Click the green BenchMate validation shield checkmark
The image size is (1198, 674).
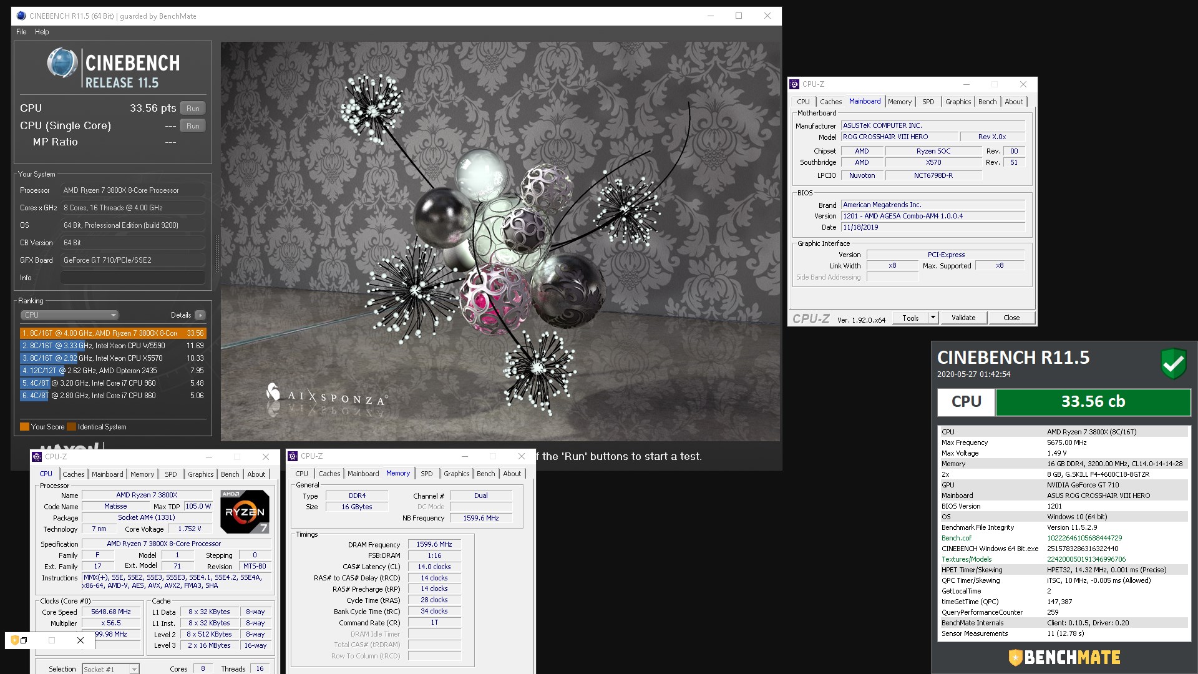(x=1173, y=363)
